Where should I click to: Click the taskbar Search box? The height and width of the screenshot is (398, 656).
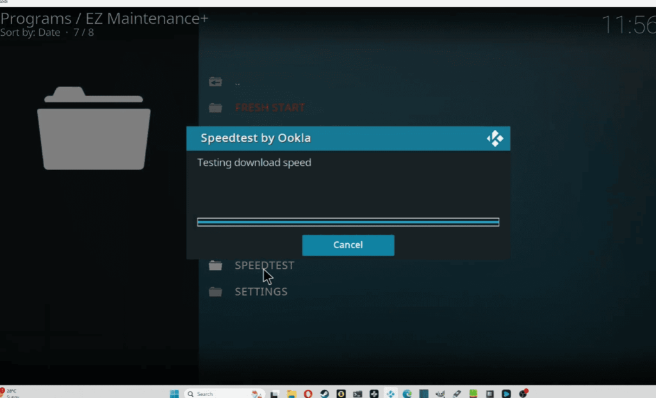[x=224, y=394]
